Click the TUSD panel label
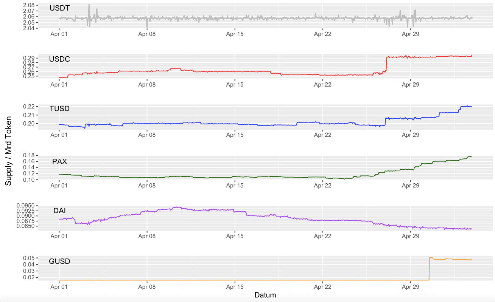Screen dimensions: 495x302 coord(59,109)
